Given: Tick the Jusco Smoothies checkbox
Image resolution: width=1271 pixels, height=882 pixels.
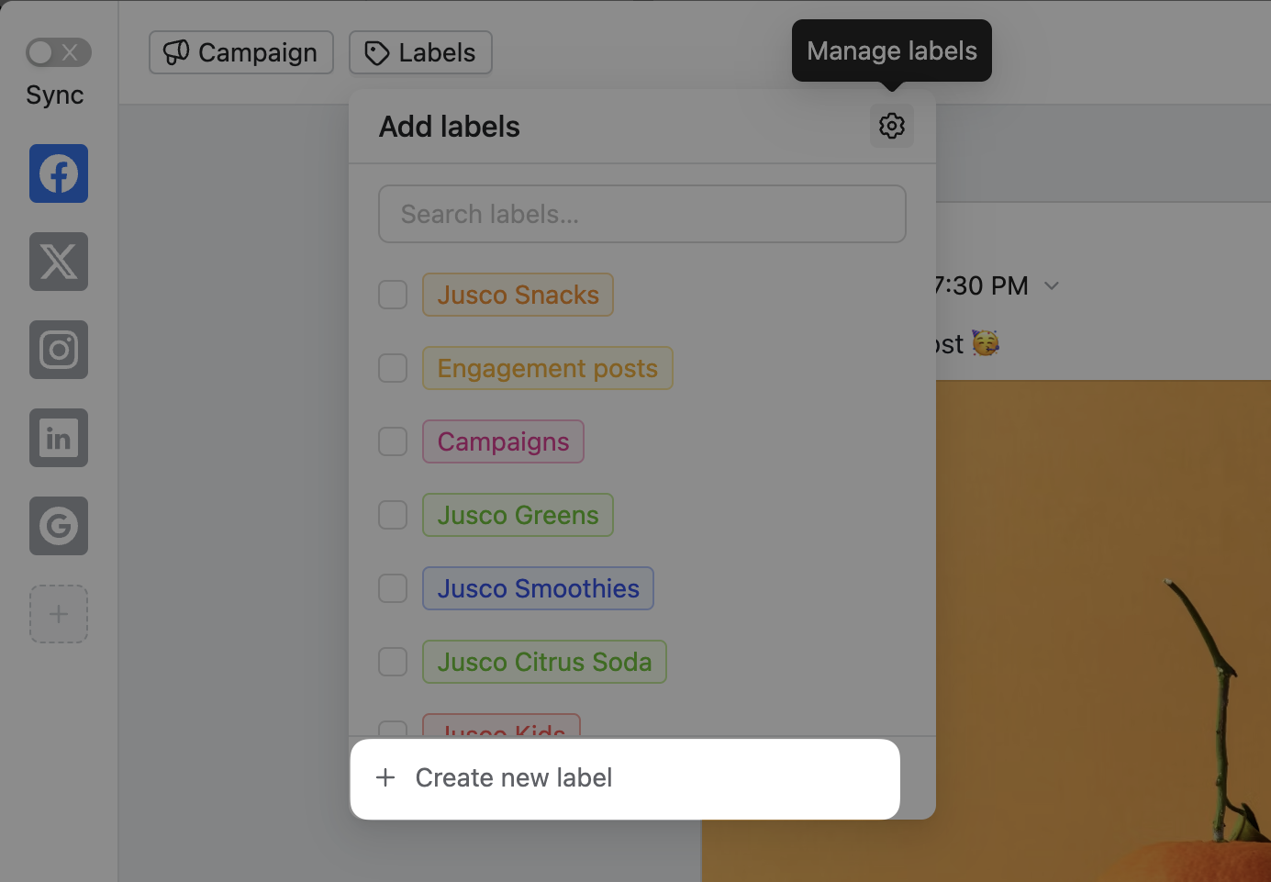Looking at the screenshot, I should pos(393,588).
